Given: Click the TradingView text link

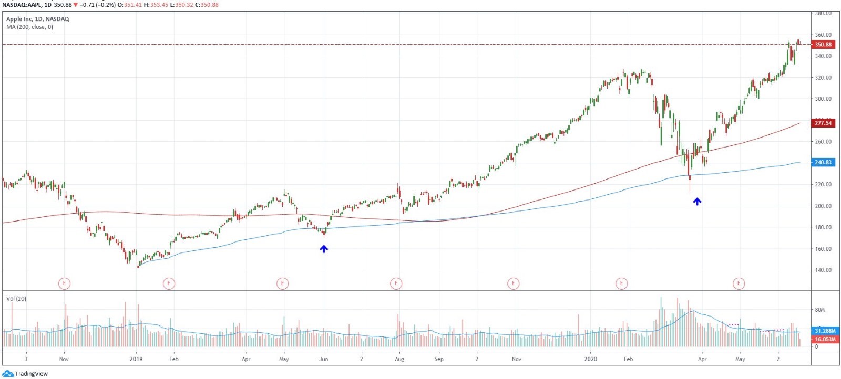Looking at the screenshot, I should click(x=31, y=374).
